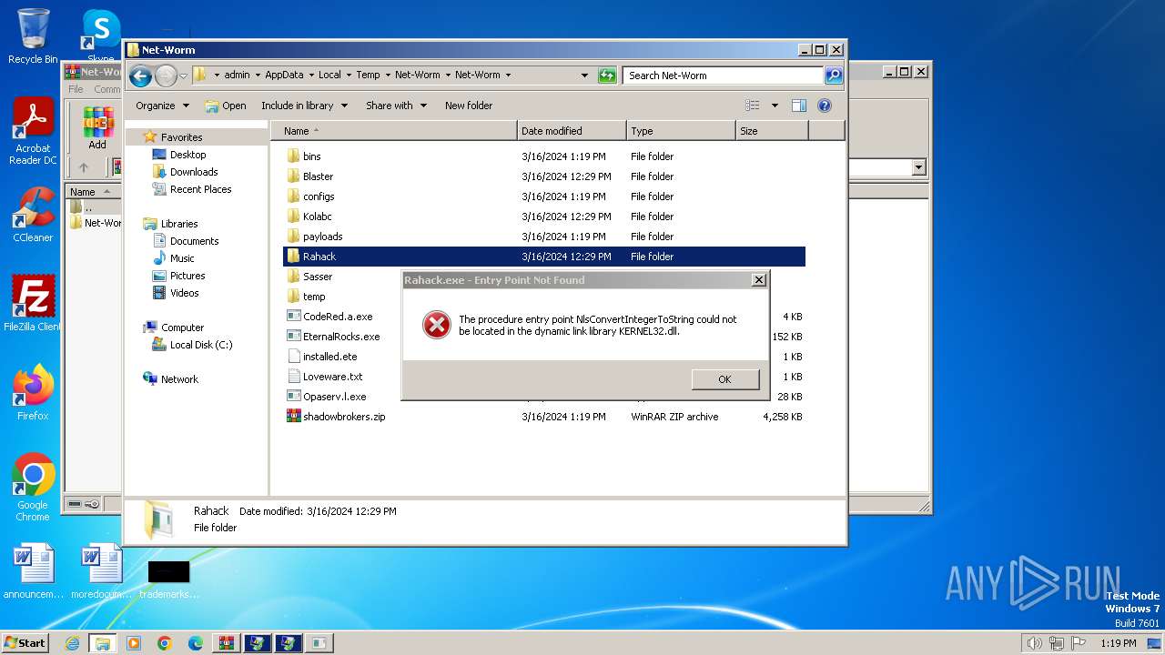Change view using the views icon
Viewport: 1165px width, 655px height.
tap(753, 106)
